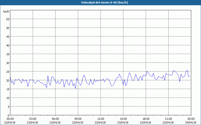The width and height of the screenshot is (201, 125).
Task: Click the y-axis value 15
Action: tap(8, 89)
